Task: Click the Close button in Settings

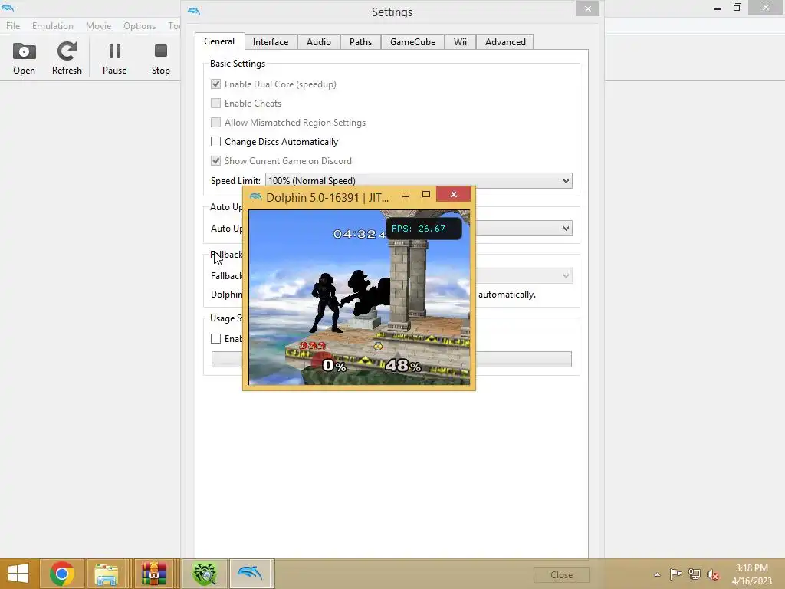Action: 561,575
